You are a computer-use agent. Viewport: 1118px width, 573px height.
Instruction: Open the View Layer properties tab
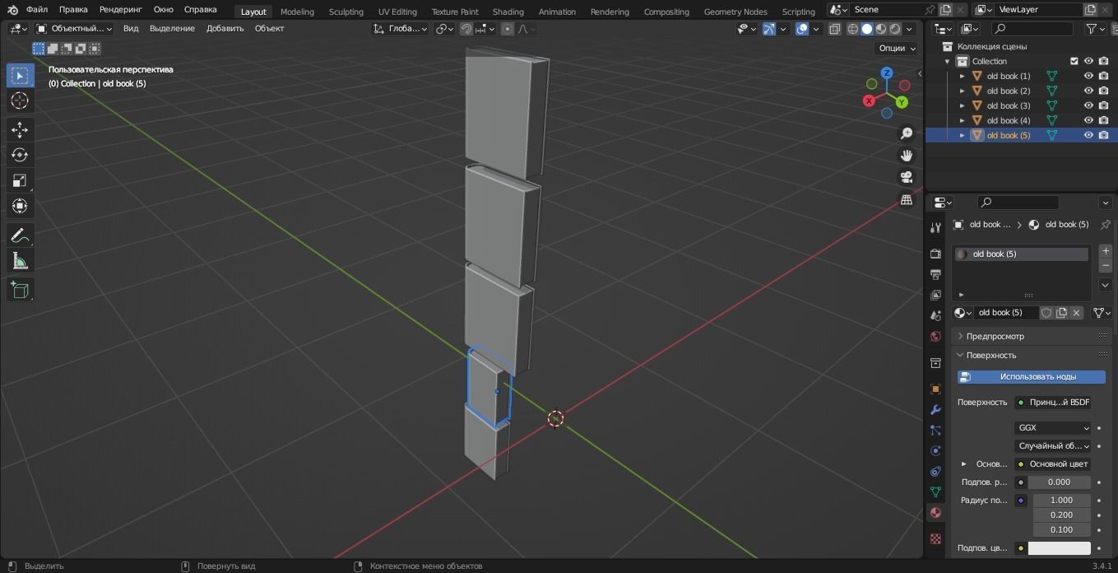935,295
